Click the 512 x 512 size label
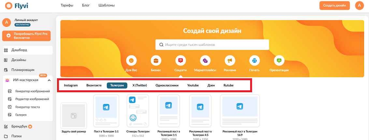369x140 pixels. pyautogui.click(x=138, y=135)
